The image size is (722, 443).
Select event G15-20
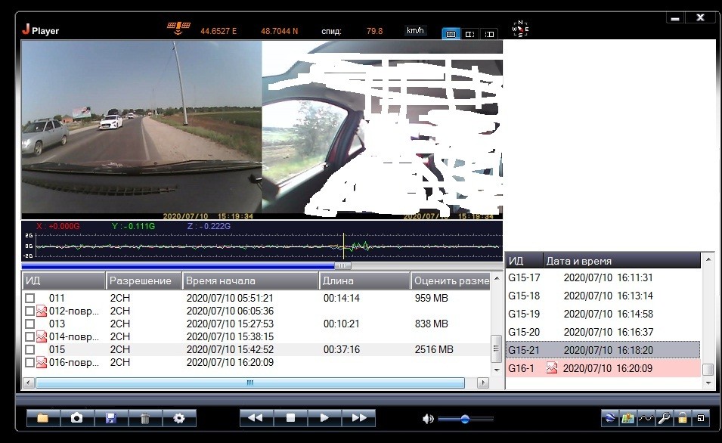tap(603, 332)
